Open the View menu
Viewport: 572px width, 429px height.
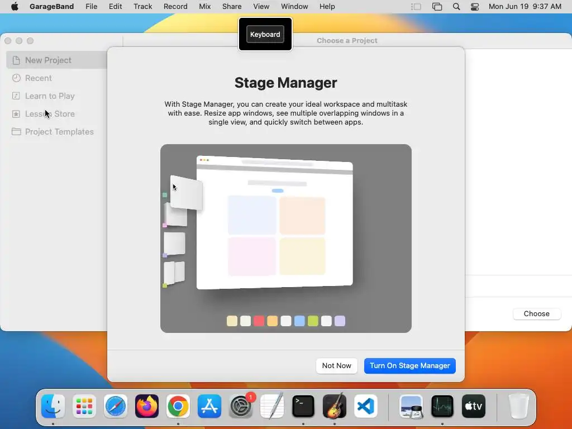pos(261,7)
